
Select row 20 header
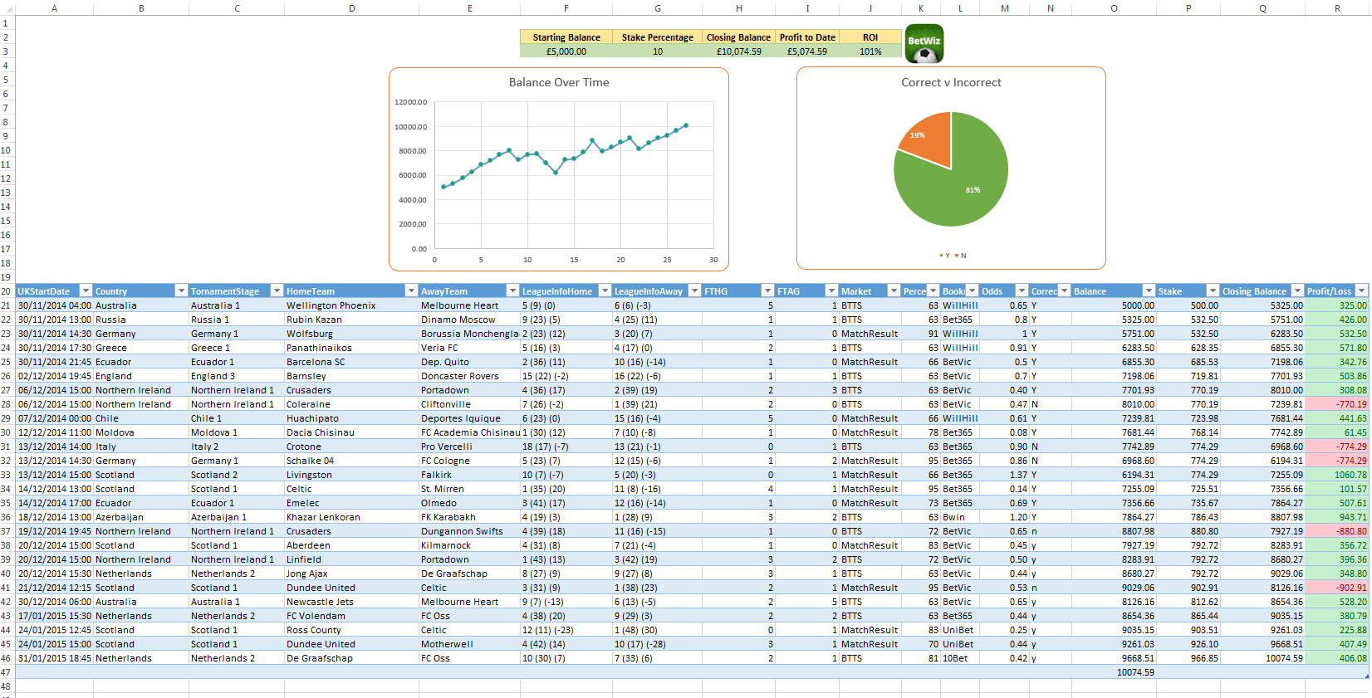(x=7, y=291)
